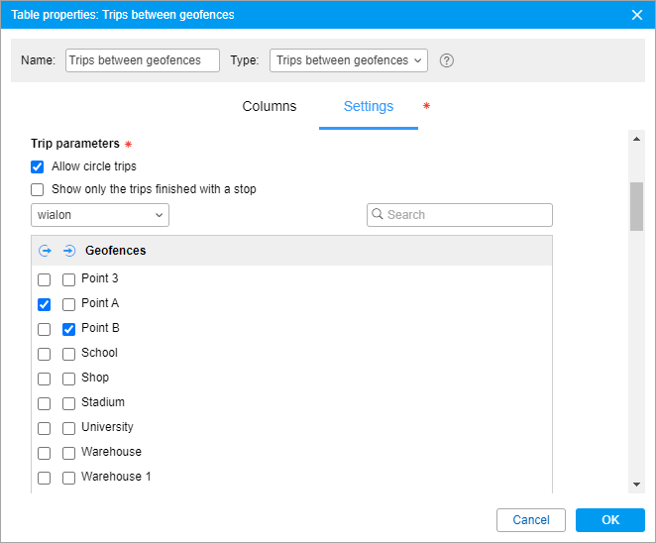This screenshot has width=656, height=543.
Task: Select the Settings tab
Action: [x=369, y=107]
